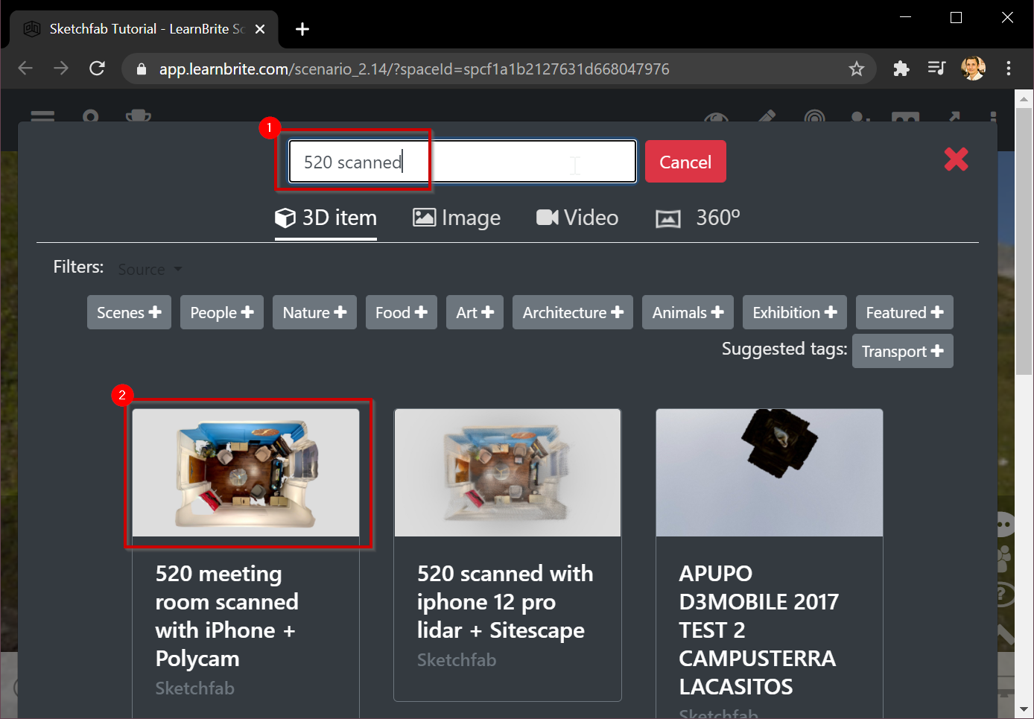This screenshot has height=719, width=1034.
Task: Close the search dialog with the red X
Action: tap(956, 159)
